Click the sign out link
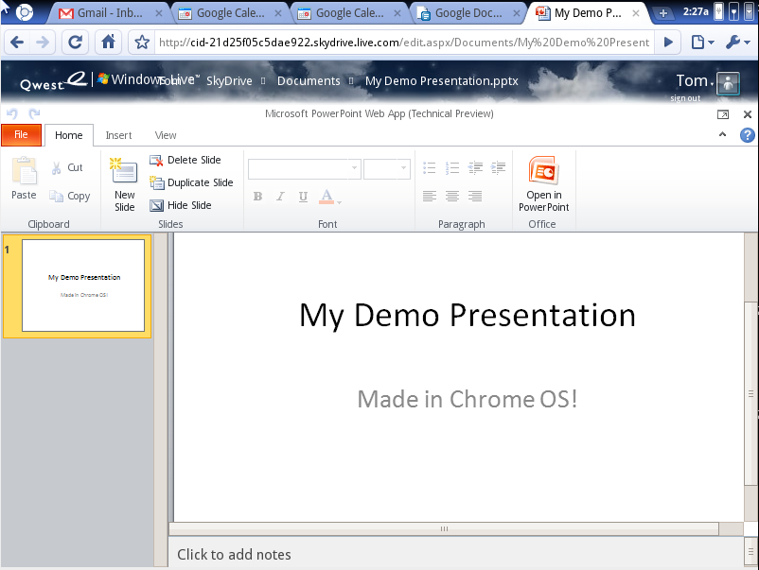 pyautogui.click(x=685, y=98)
